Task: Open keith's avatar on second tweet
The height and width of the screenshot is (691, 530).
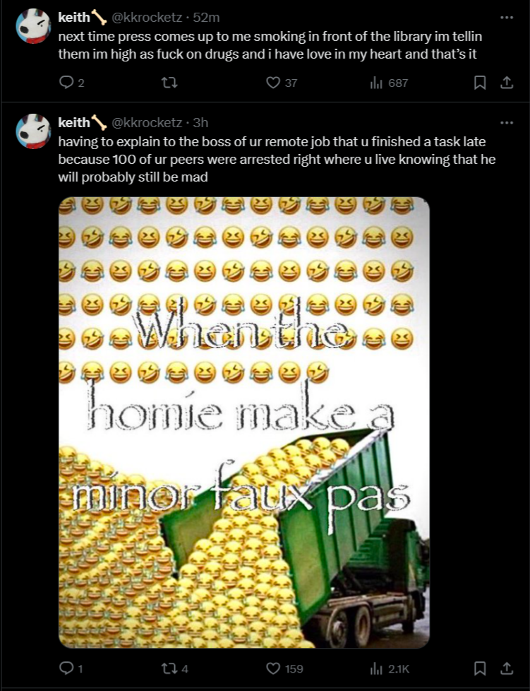Action: 33,131
